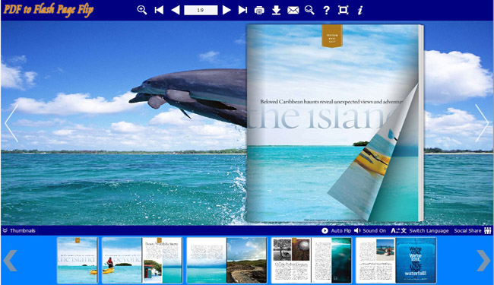Open the thumbnail showing the rocky coastal path
The image size is (494, 285).
click(x=226, y=261)
